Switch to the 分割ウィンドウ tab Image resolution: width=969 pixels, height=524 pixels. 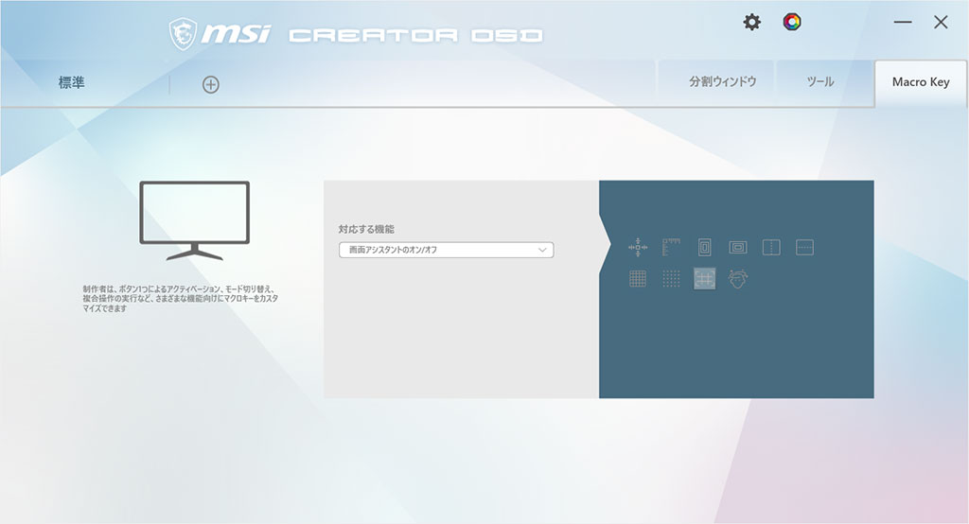722,82
